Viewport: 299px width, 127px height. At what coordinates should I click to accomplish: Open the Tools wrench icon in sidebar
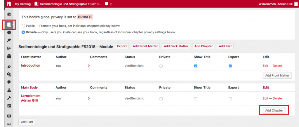click(9, 98)
